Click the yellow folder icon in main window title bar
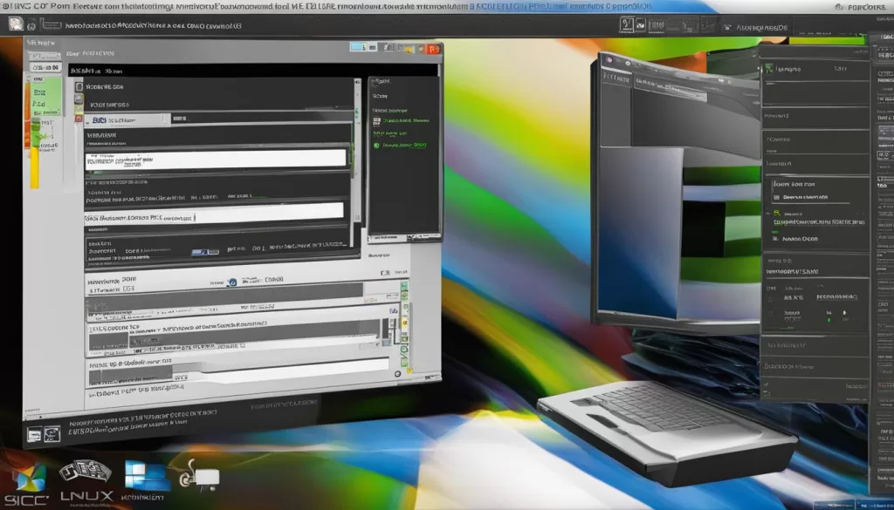Viewport: 894px width, 510px height. [x=409, y=49]
